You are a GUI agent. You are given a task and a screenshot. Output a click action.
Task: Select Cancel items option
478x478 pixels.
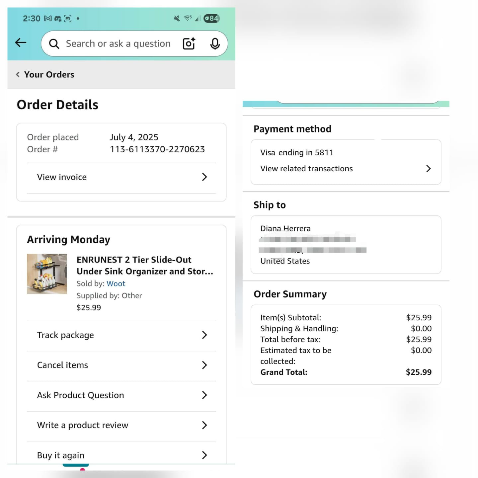coord(121,365)
